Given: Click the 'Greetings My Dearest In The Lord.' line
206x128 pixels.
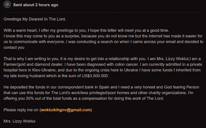Looking at the screenshot, I should click(x=35, y=19).
